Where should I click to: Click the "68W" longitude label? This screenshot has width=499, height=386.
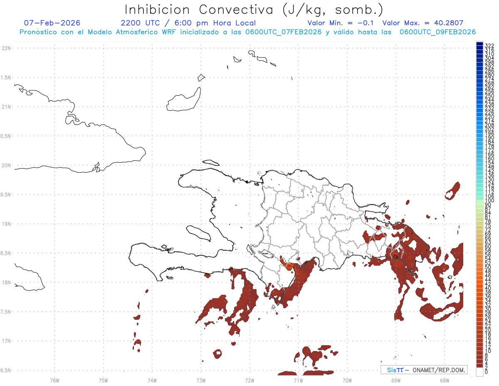(x=445, y=381)
